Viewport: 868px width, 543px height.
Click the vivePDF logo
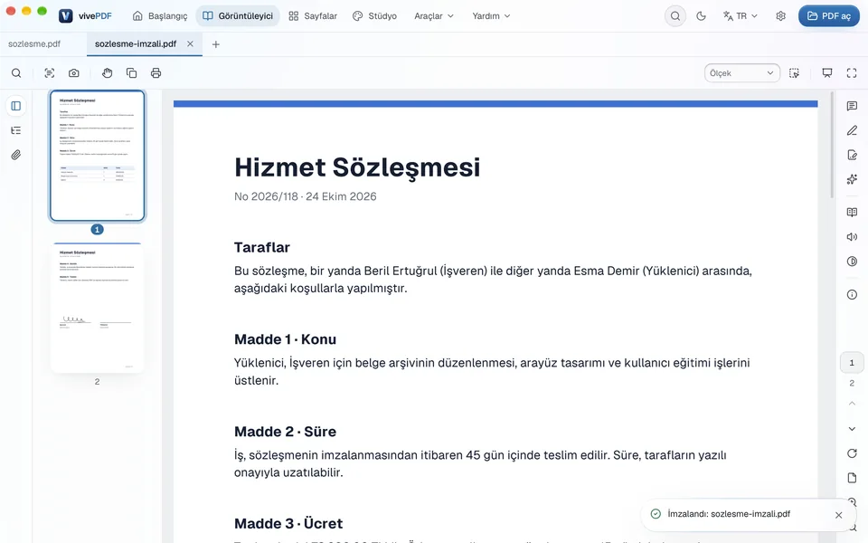click(85, 16)
